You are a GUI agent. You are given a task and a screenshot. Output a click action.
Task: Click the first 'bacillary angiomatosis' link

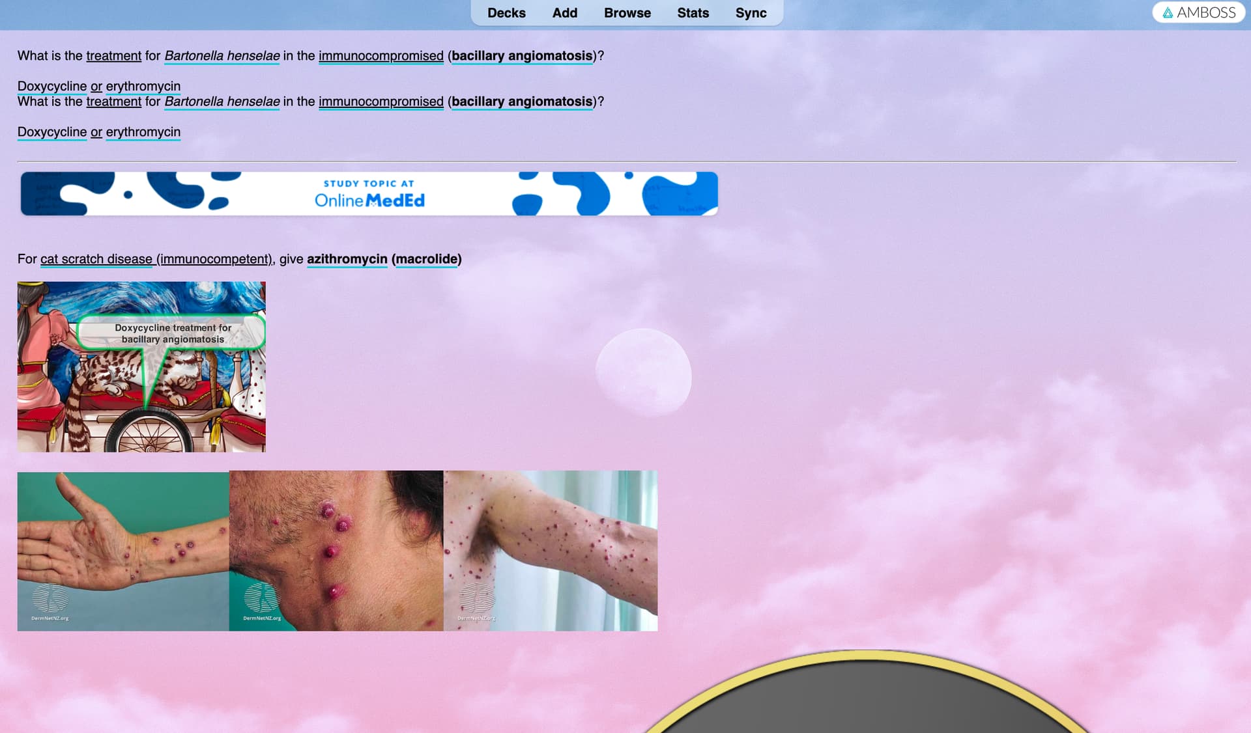522,56
